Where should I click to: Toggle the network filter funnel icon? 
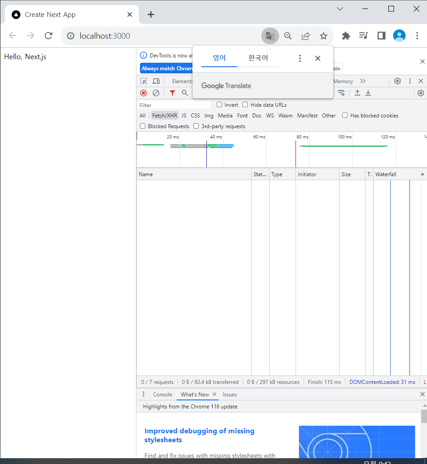[172, 93]
